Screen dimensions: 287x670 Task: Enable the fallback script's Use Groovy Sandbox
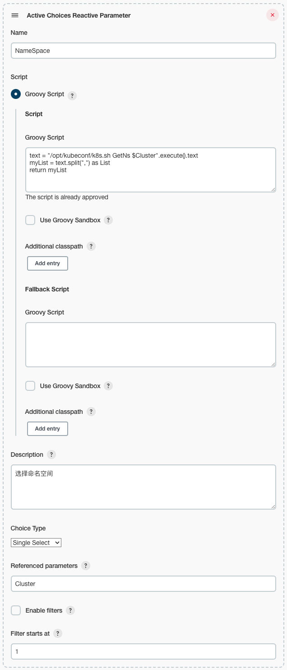tap(30, 386)
